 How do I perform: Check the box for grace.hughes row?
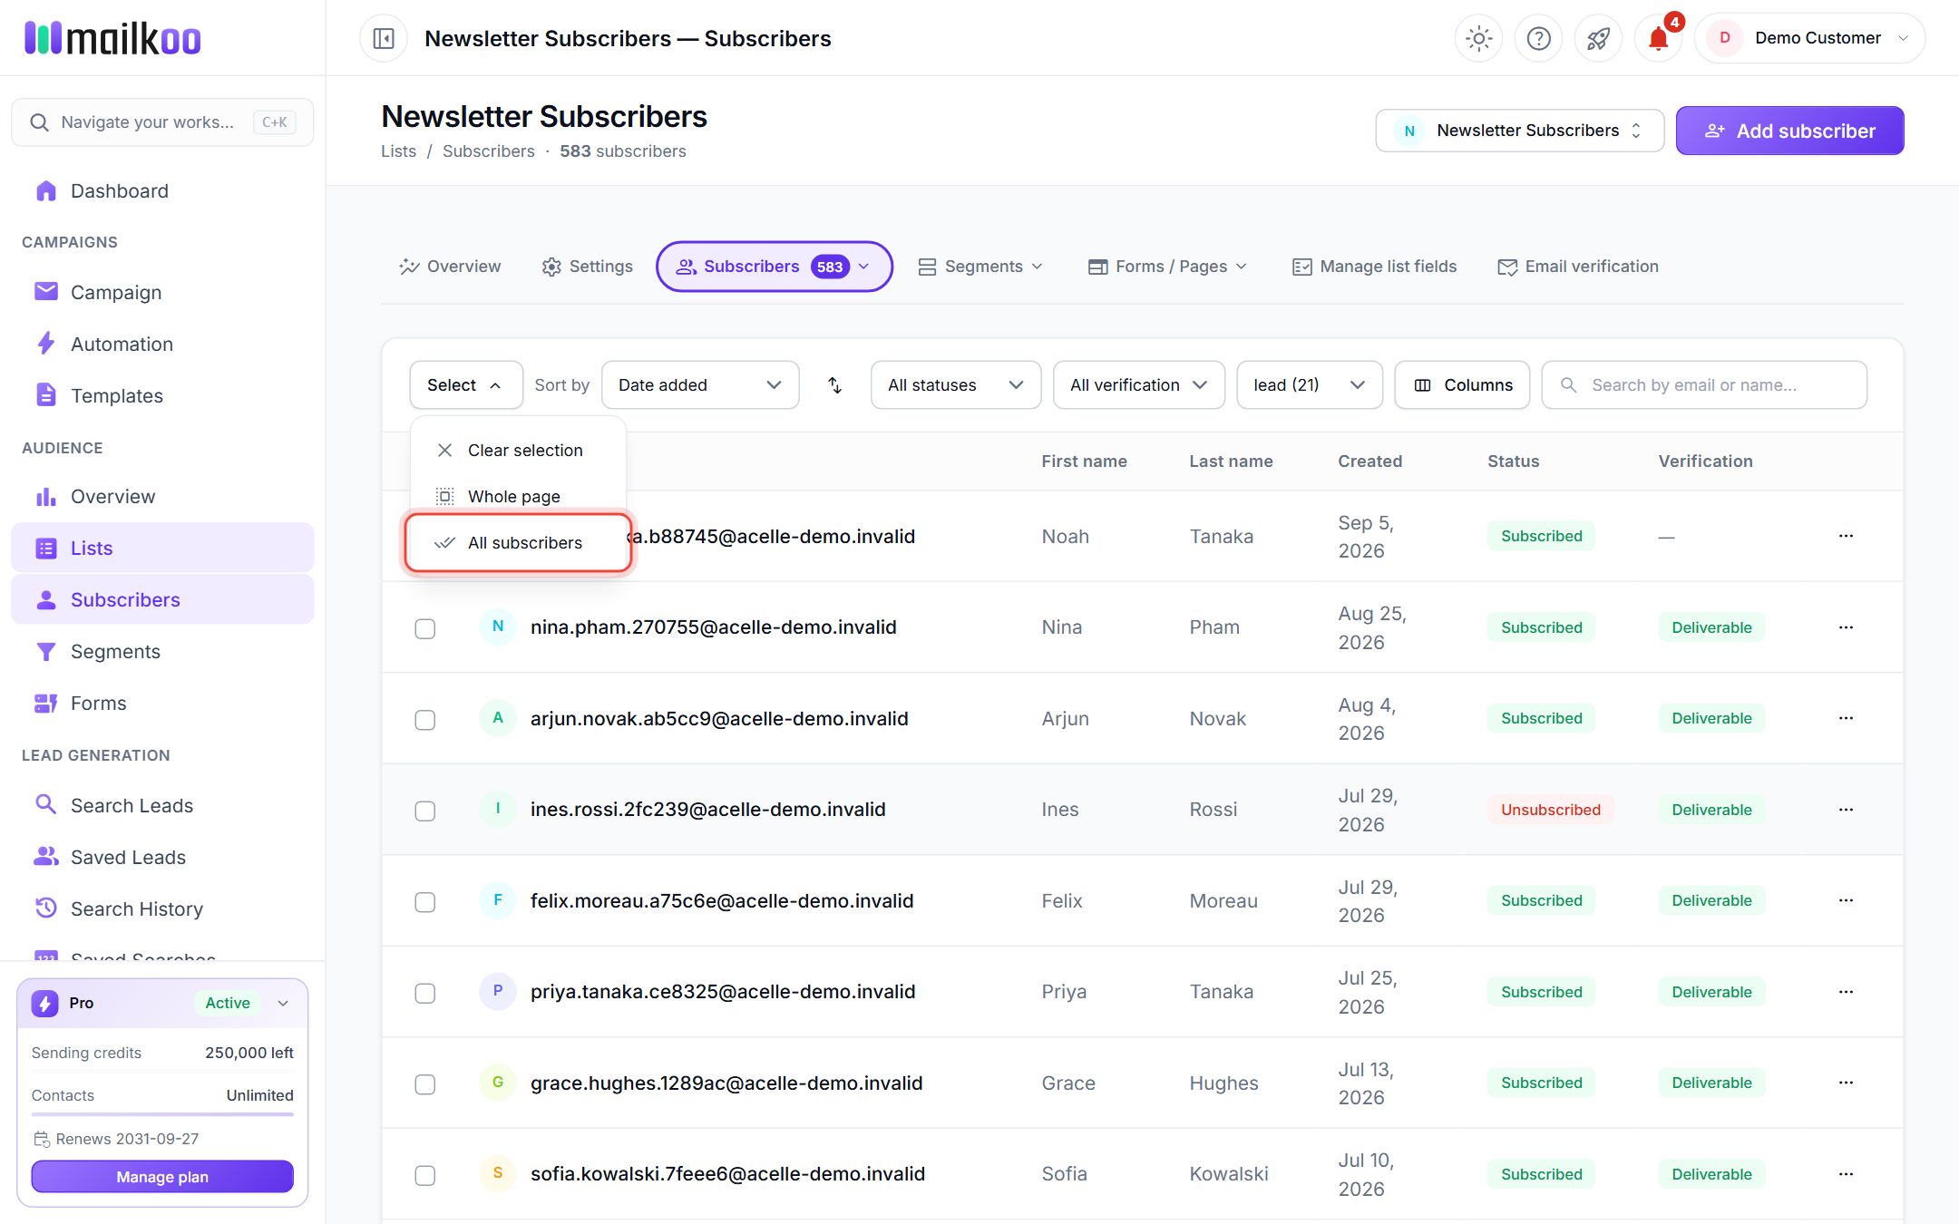[x=425, y=1084]
